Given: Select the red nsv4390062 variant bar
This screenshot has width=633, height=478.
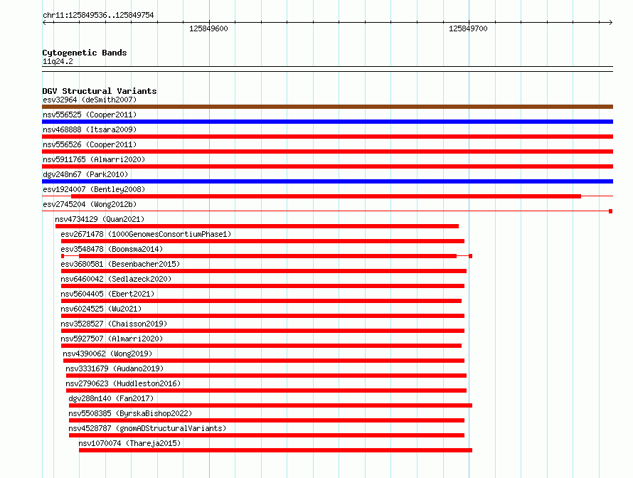Looking at the screenshot, I should click(x=264, y=361).
